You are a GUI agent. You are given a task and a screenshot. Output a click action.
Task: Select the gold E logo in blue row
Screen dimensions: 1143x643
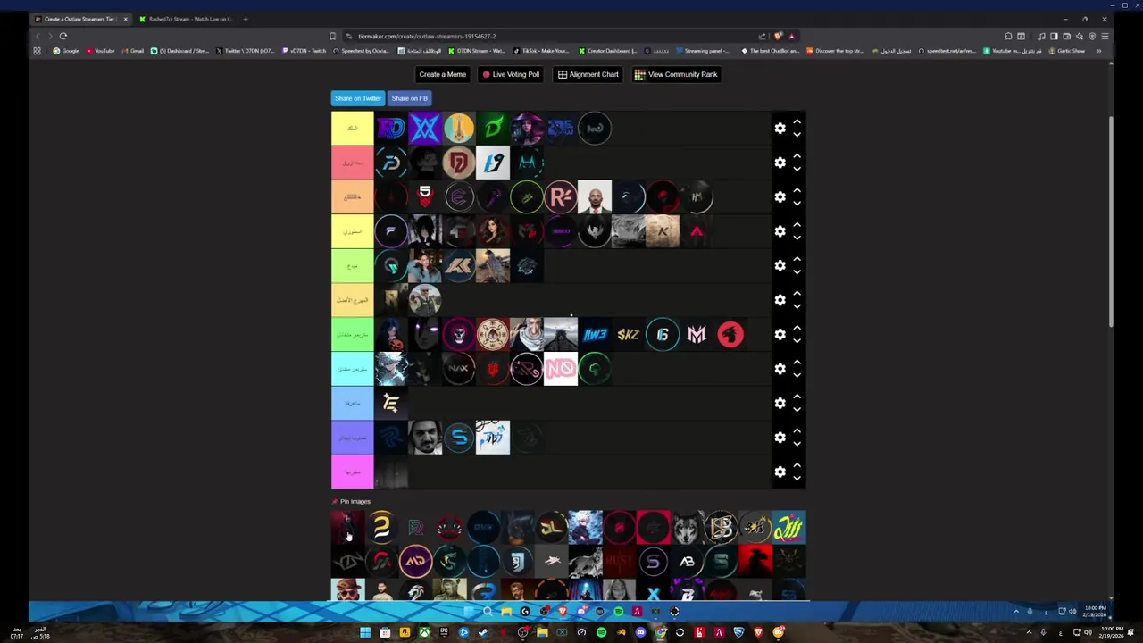[x=390, y=403]
